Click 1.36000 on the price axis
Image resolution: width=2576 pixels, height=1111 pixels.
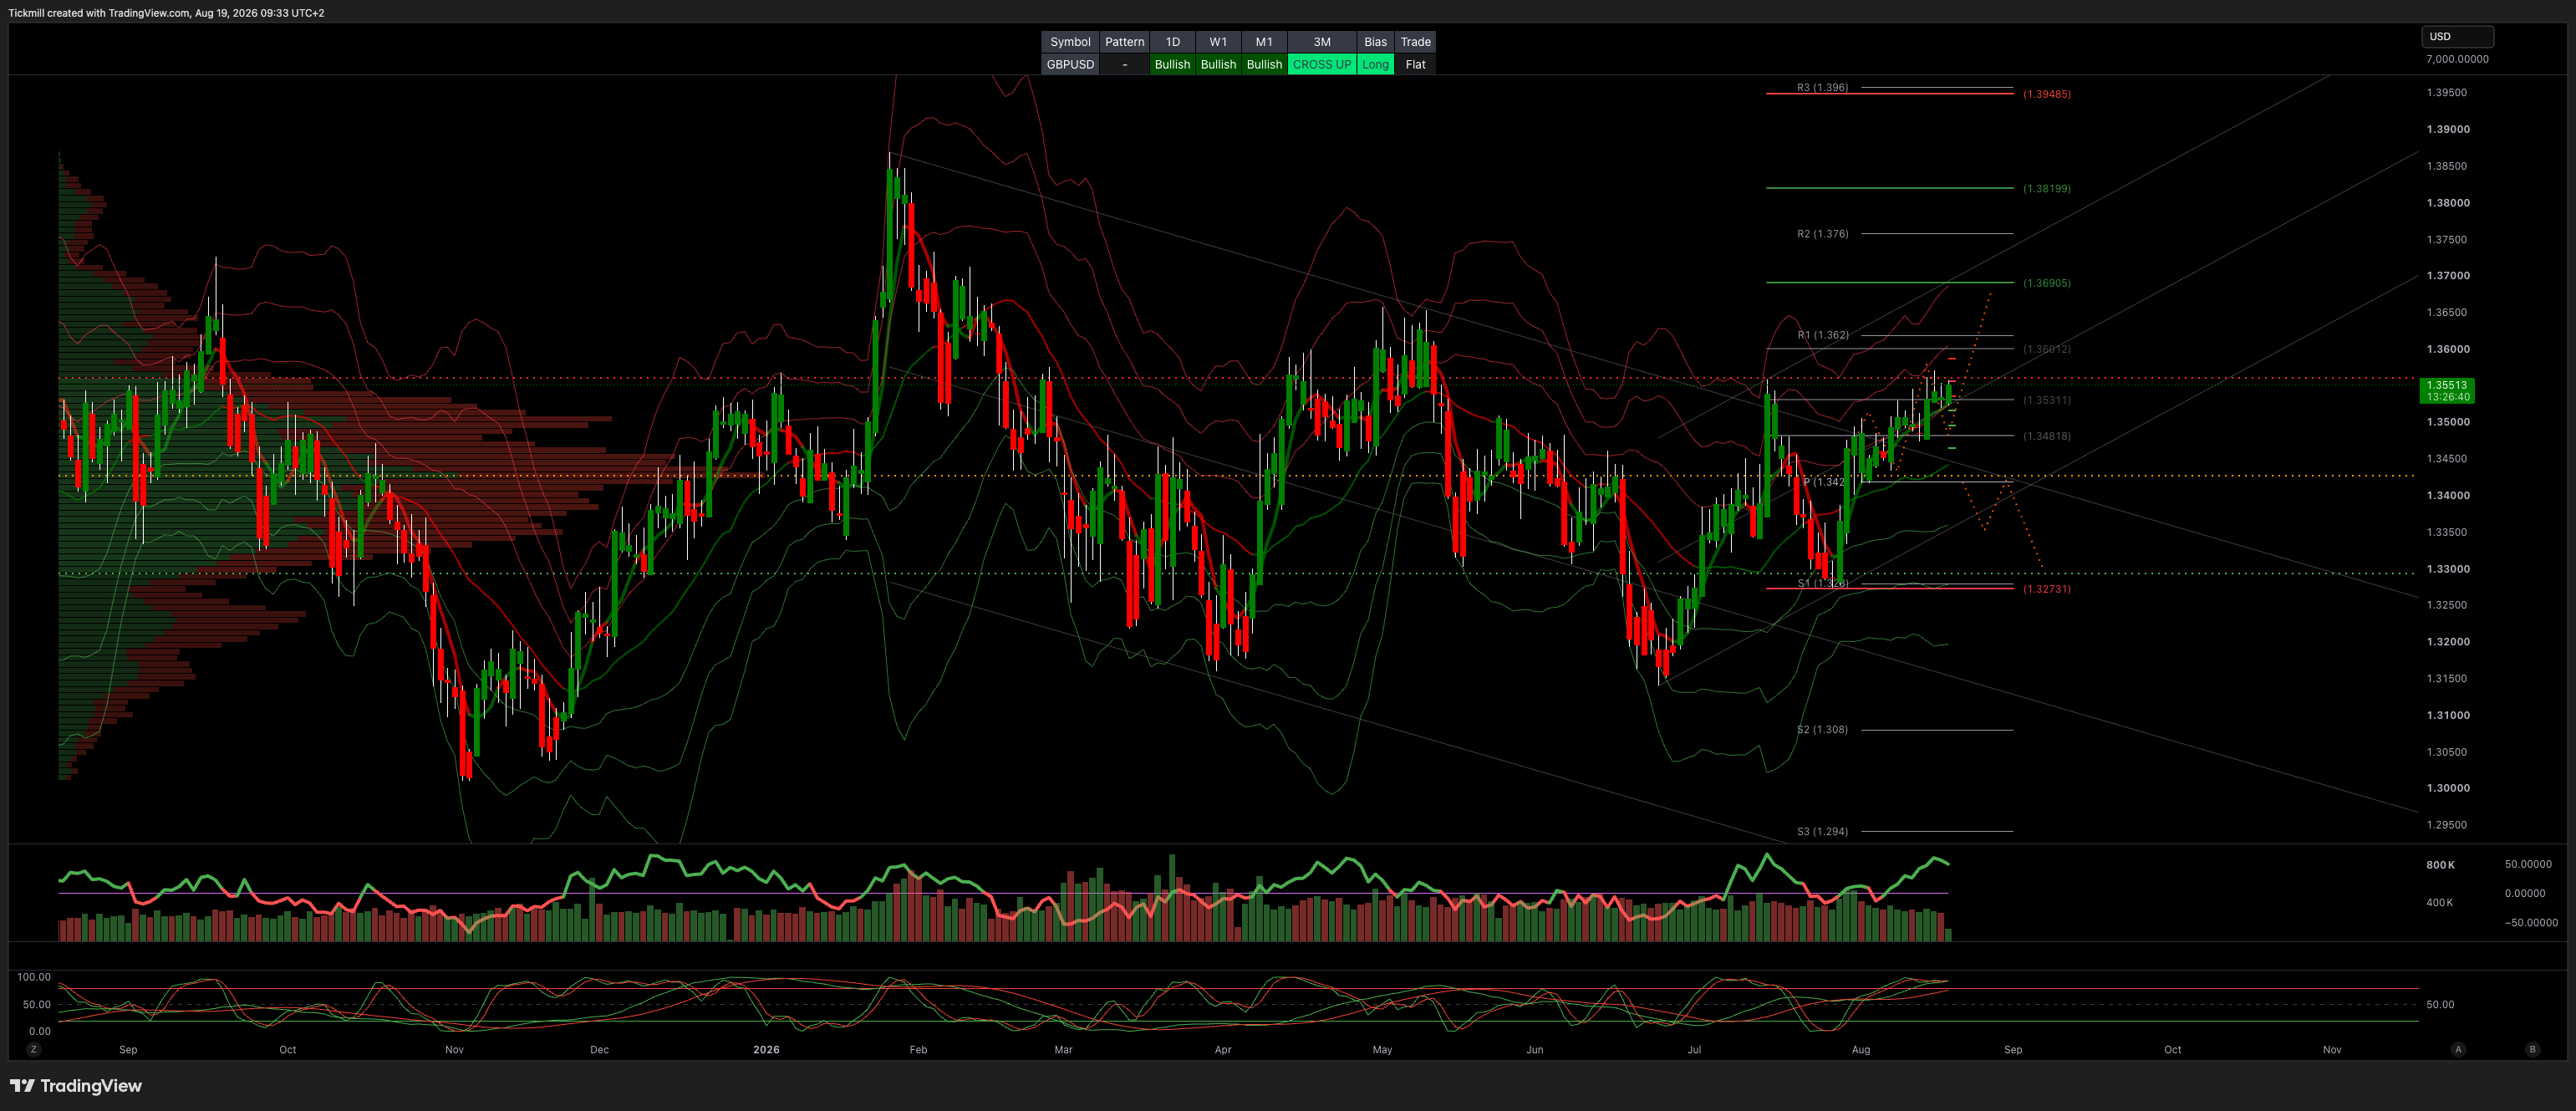pos(2448,349)
